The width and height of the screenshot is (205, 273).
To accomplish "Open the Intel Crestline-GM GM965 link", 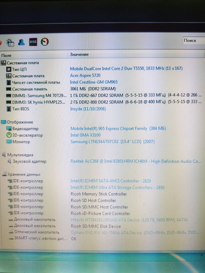I will point(94,82).
